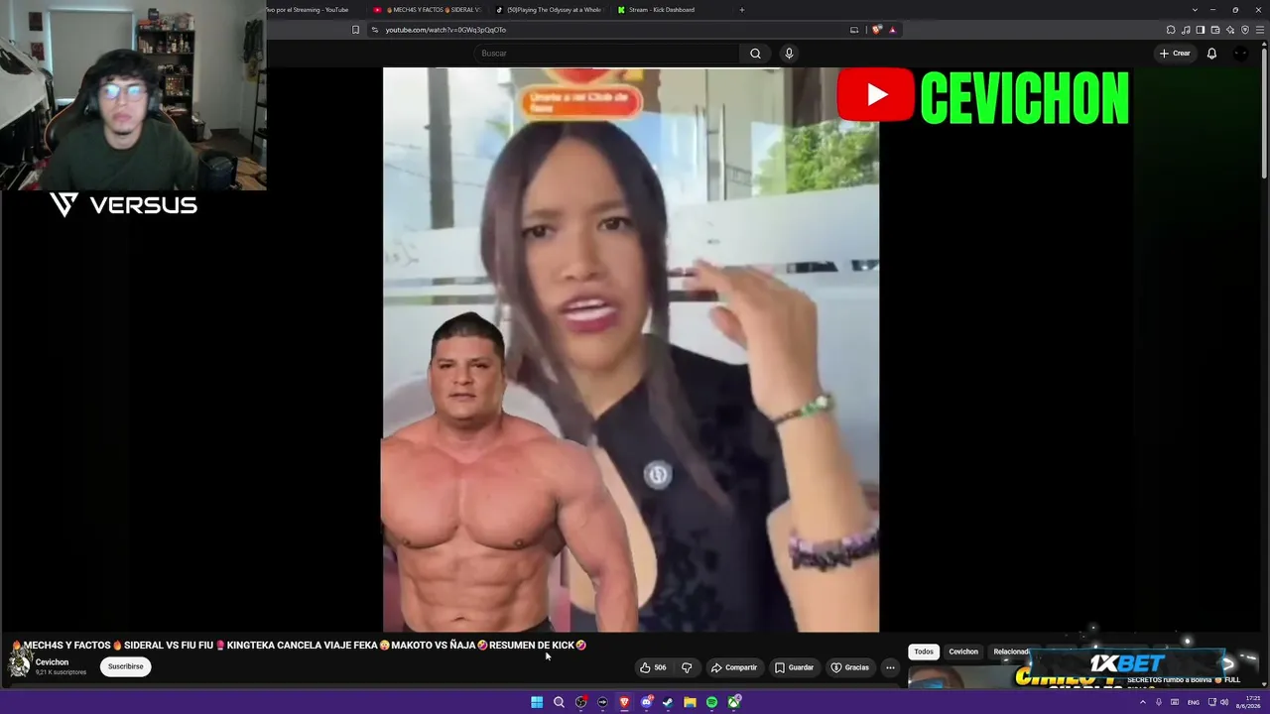Open Windows taskbar search

[559, 702]
